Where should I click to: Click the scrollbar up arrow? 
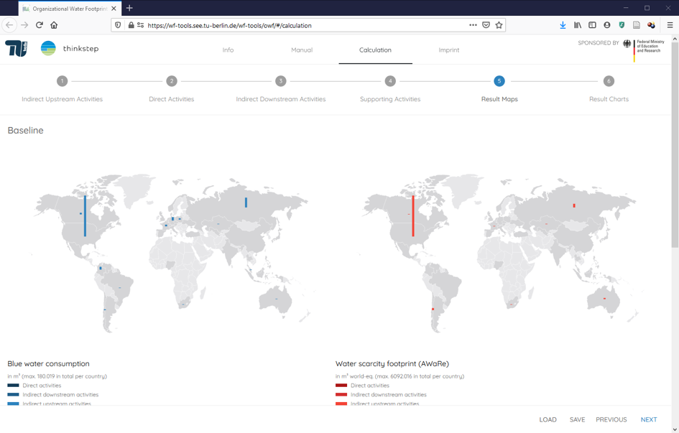point(675,39)
